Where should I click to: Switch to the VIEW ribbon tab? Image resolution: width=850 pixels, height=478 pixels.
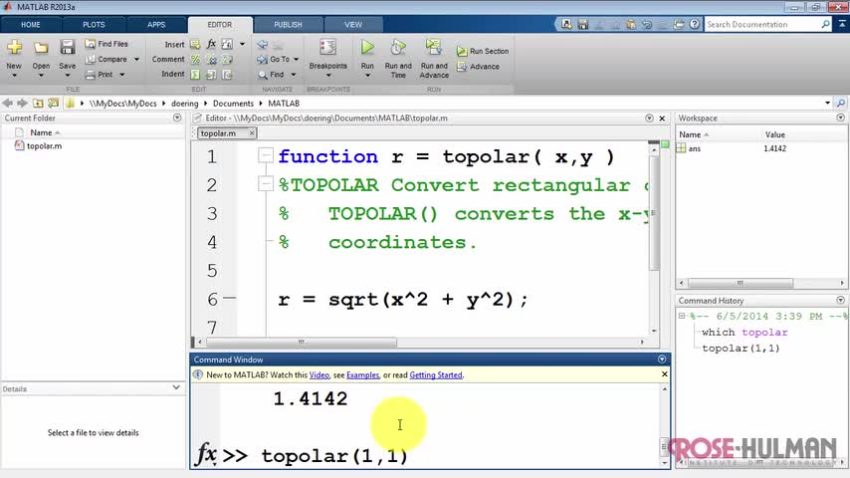[353, 25]
